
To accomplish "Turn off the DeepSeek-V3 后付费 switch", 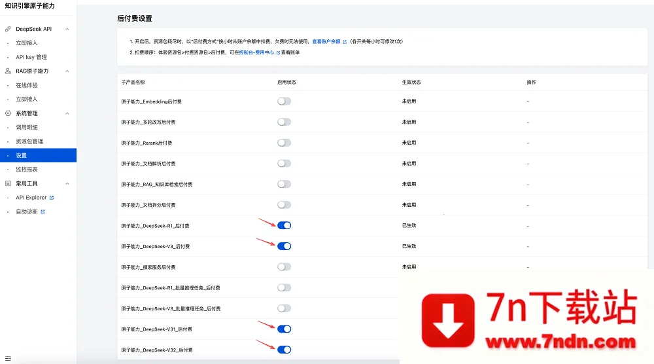I will pos(284,246).
